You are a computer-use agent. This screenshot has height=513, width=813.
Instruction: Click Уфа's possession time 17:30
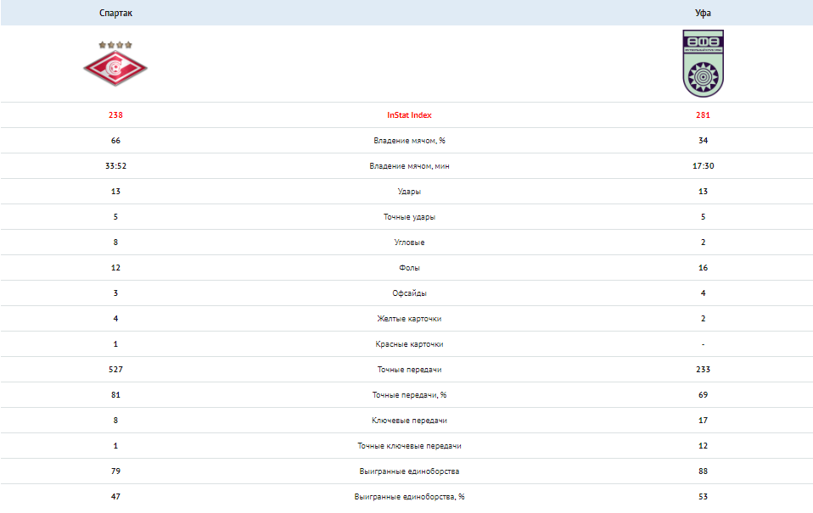(703, 166)
